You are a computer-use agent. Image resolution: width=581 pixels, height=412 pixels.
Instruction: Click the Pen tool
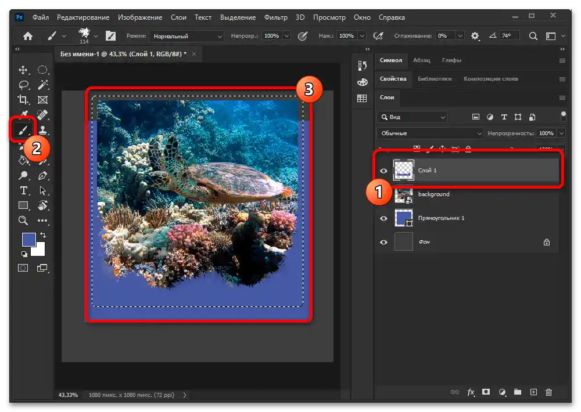click(x=42, y=175)
